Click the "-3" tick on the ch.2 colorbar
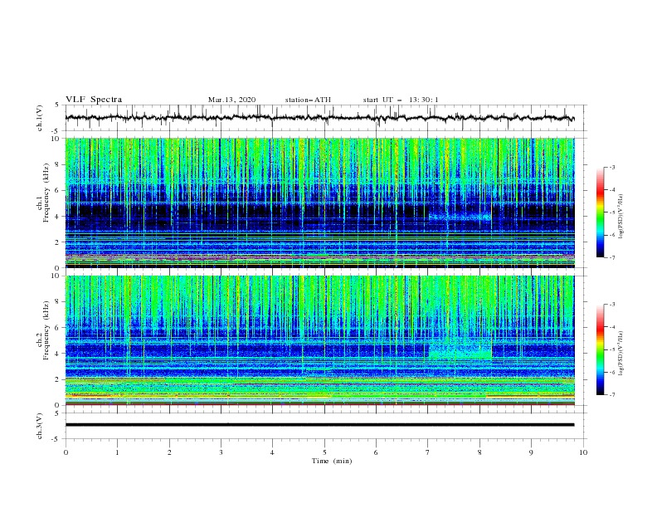Screen dimensions: 657x508 (x=611, y=305)
